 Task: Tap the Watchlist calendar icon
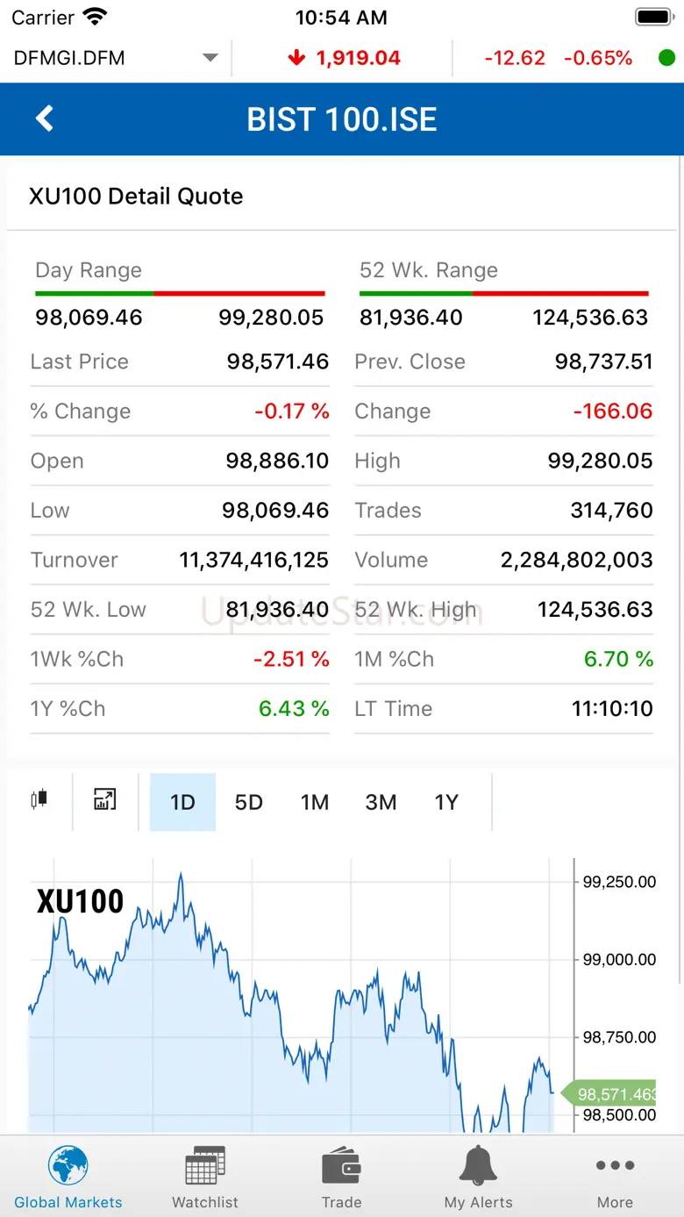coord(205,1167)
